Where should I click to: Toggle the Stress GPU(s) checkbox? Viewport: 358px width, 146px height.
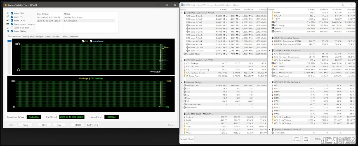point(12,32)
